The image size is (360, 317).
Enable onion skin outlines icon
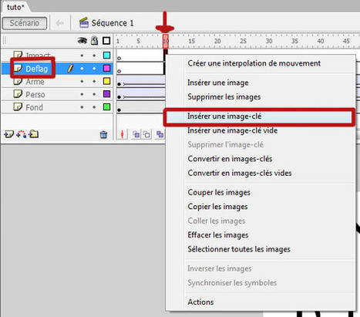146,134
